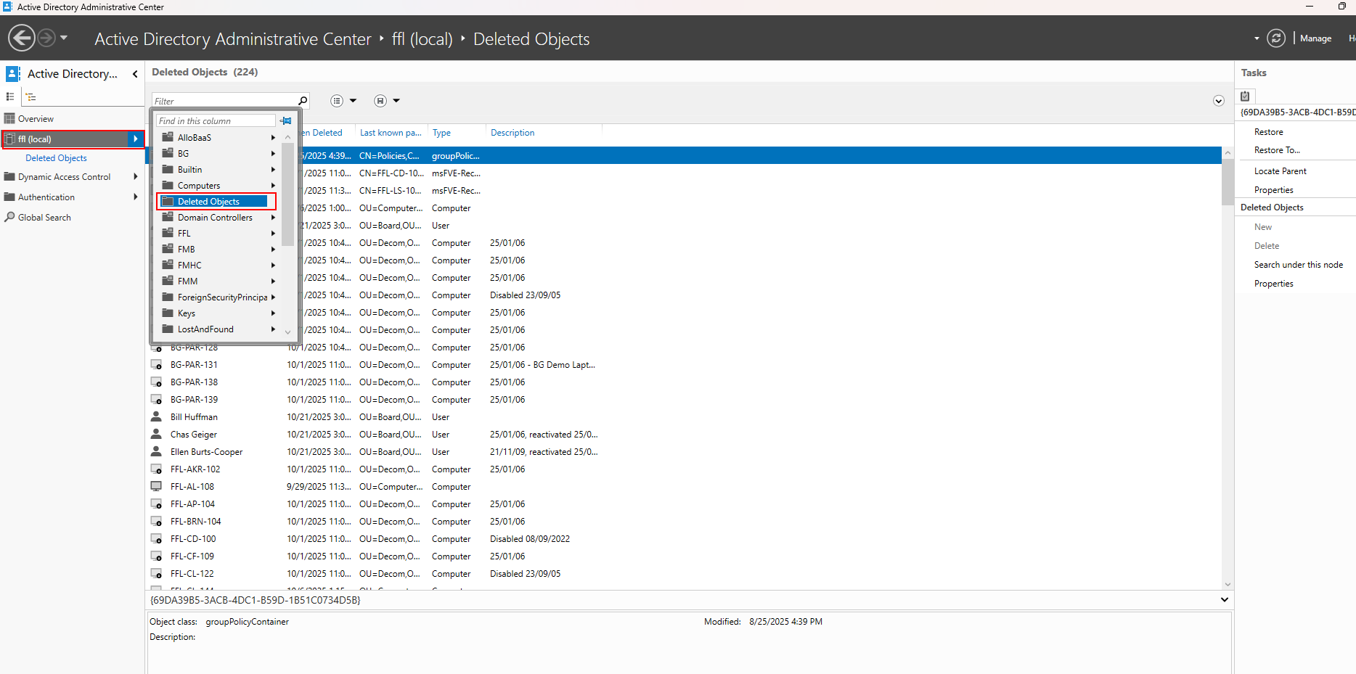Click the forward navigation arrow
Image resolution: width=1356 pixels, height=674 pixels.
click(46, 38)
